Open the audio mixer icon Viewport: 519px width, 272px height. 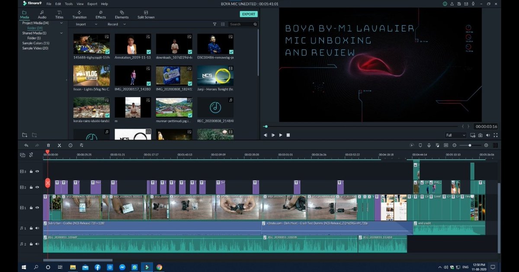[437, 145]
